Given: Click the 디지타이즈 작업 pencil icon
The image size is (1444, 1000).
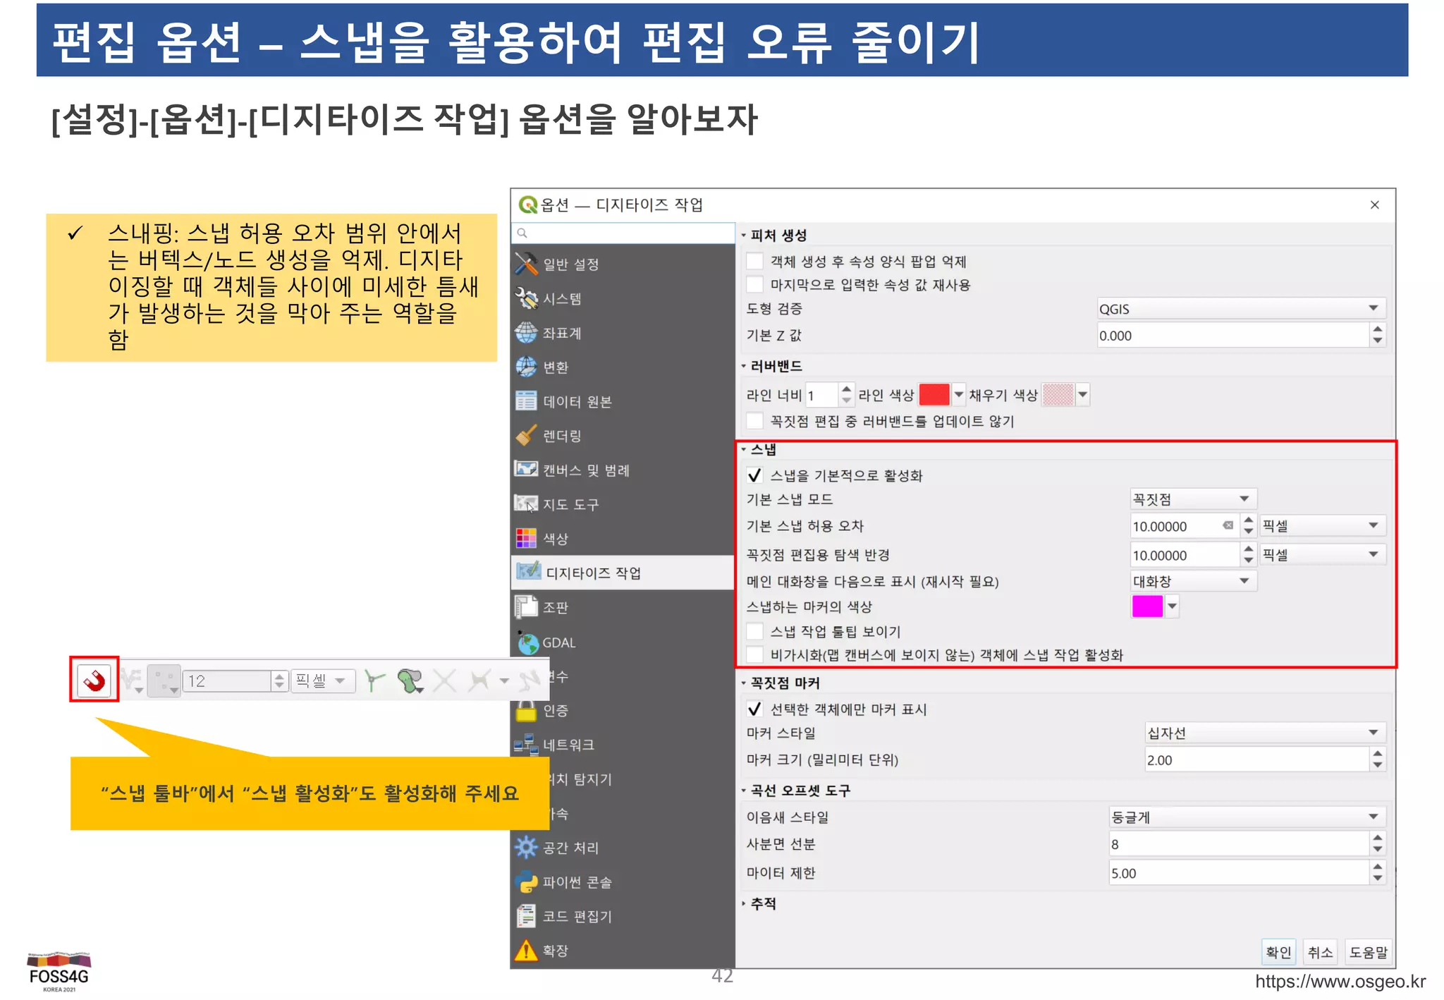Looking at the screenshot, I should (x=528, y=572).
